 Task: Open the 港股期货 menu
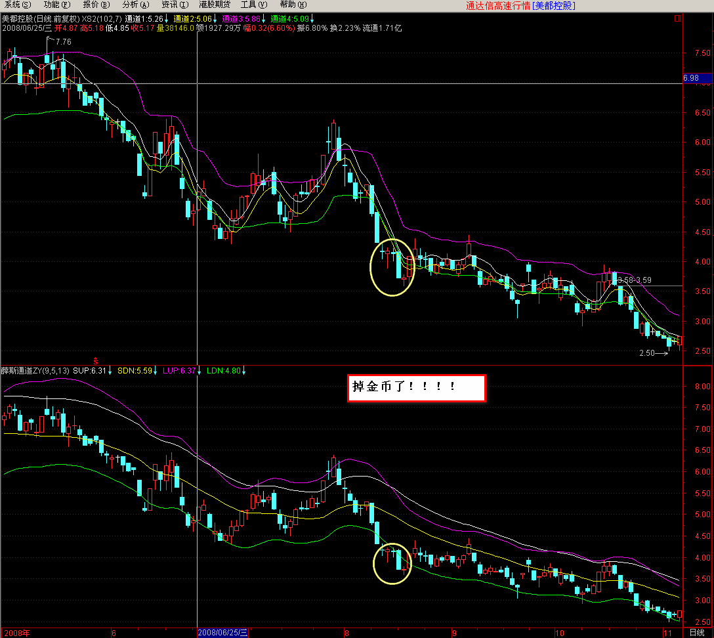click(x=214, y=5)
